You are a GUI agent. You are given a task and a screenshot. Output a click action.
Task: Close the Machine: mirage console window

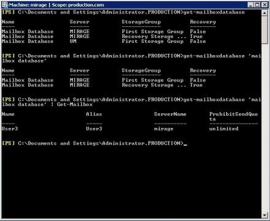[x=264, y=5]
